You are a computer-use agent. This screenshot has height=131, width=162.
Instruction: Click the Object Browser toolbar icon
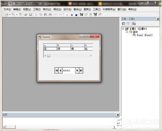tap(95, 15)
